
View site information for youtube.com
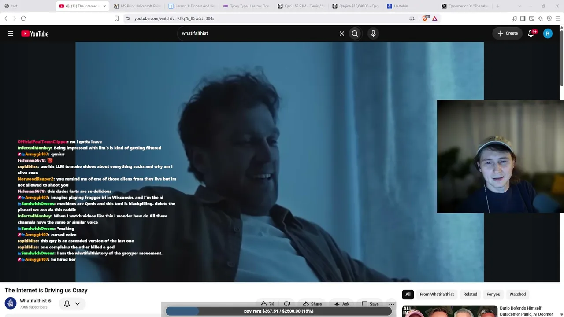128,18
